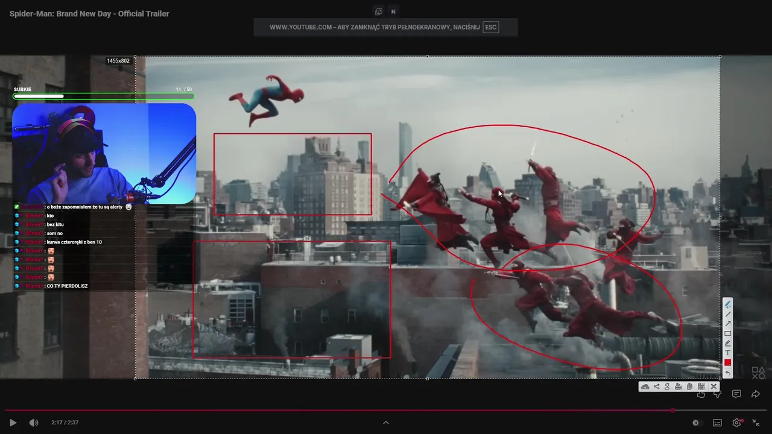Copy the screenshot to clipboard
Screen dimensions: 772x434
coord(689,386)
